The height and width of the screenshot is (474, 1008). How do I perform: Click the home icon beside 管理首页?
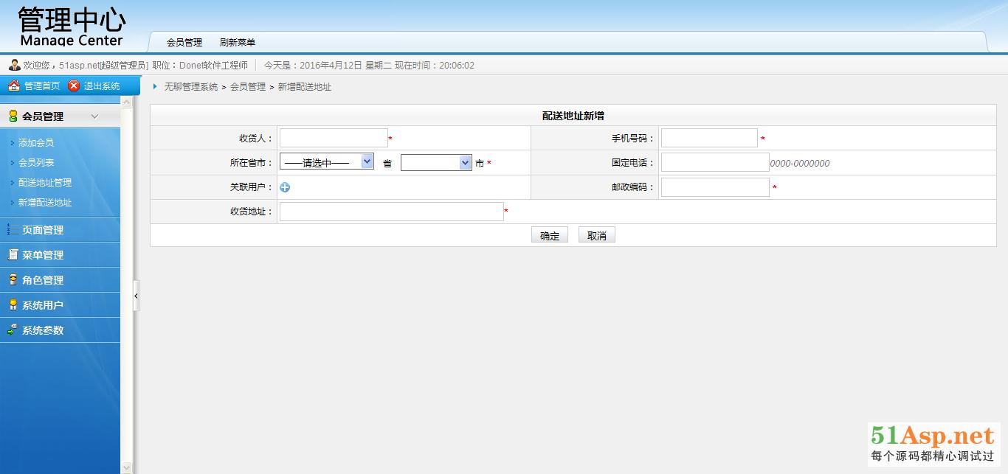coord(13,86)
